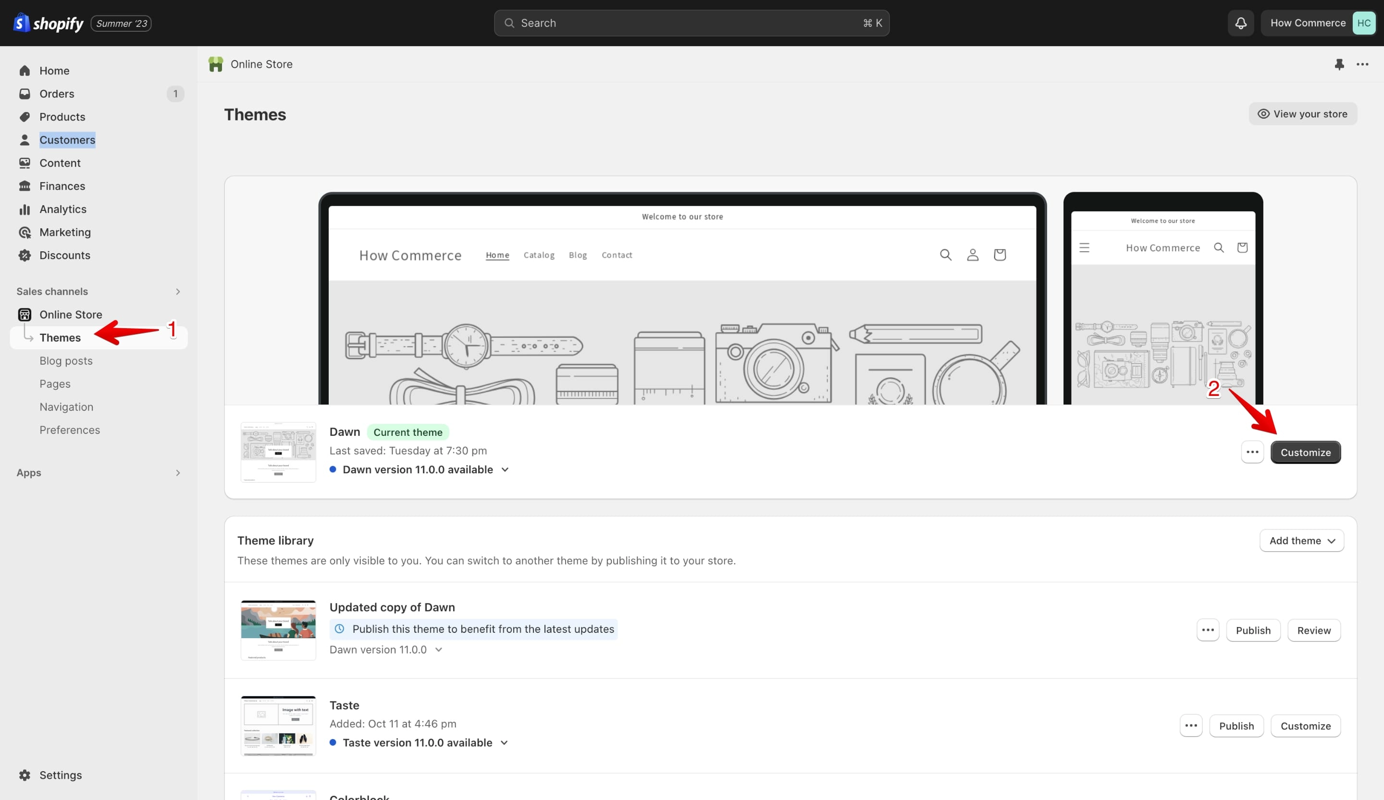Click search icon in mobile preview

click(x=1219, y=247)
